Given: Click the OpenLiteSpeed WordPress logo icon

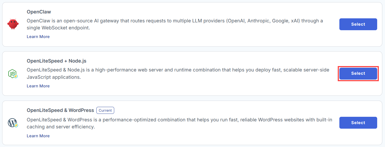Looking at the screenshot, I should click(x=13, y=123).
